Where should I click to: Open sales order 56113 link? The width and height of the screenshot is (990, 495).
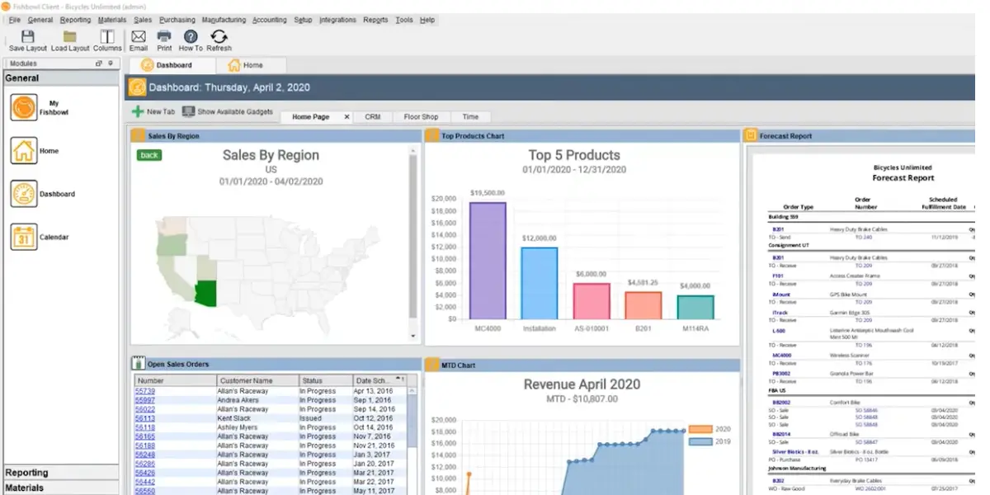click(144, 418)
